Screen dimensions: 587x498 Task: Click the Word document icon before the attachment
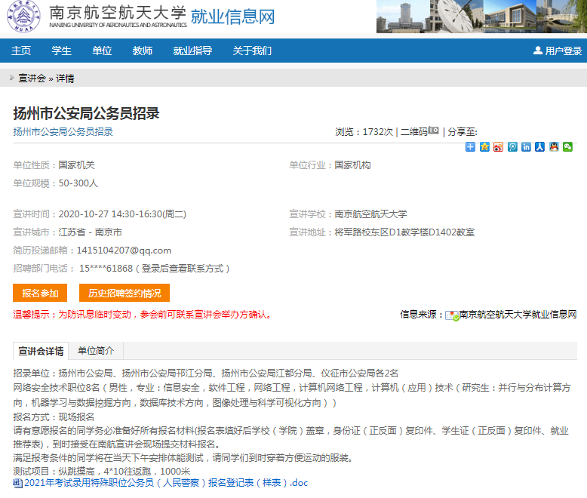point(17,483)
